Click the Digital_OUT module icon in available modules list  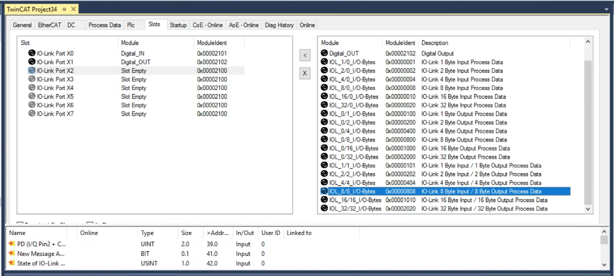tap(324, 53)
